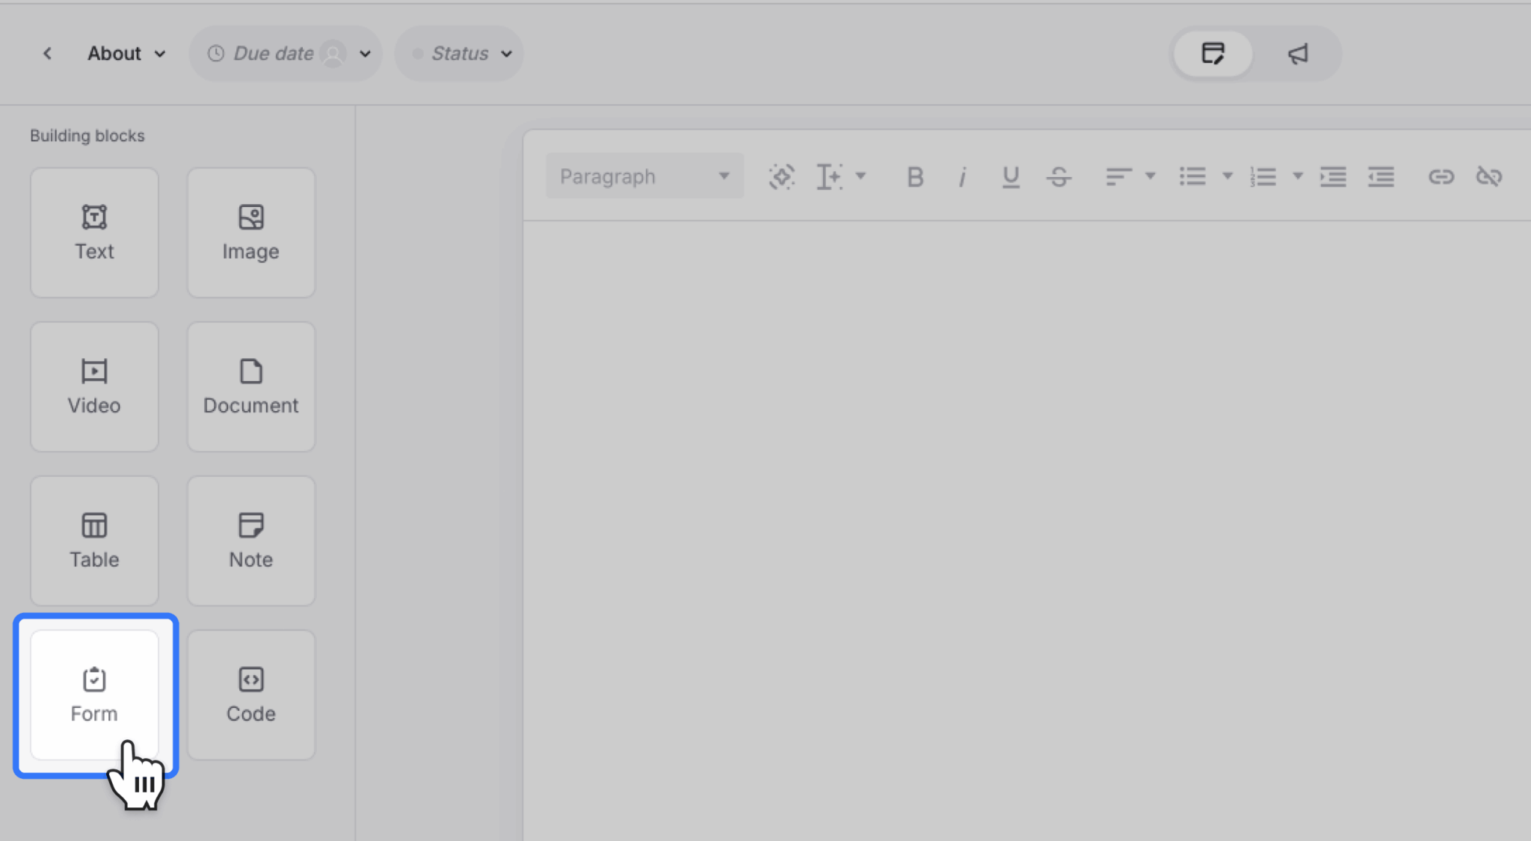The width and height of the screenshot is (1531, 841).
Task: Open the Status dropdown
Action: 459,53
